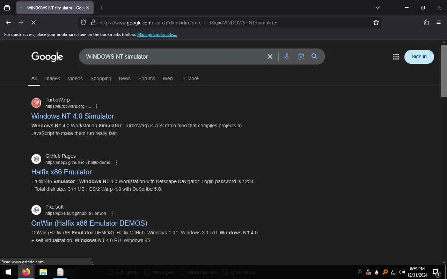Clear the Google search query
The image size is (447, 279).
pyautogui.click(x=270, y=56)
